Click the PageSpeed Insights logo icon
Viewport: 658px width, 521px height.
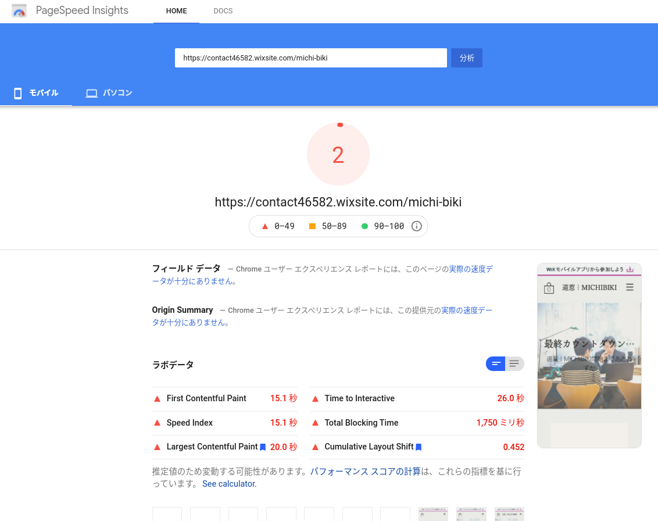[x=19, y=11]
